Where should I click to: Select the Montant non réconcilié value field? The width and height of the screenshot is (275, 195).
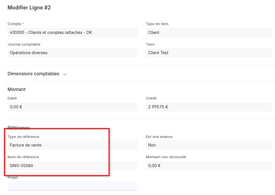[208, 165]
